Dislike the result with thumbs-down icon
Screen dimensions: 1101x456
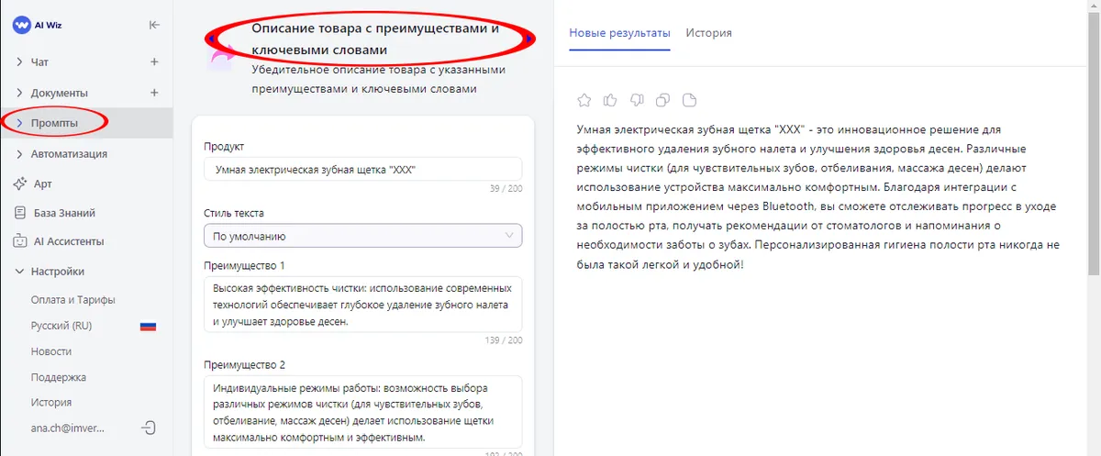pos(638,100)
